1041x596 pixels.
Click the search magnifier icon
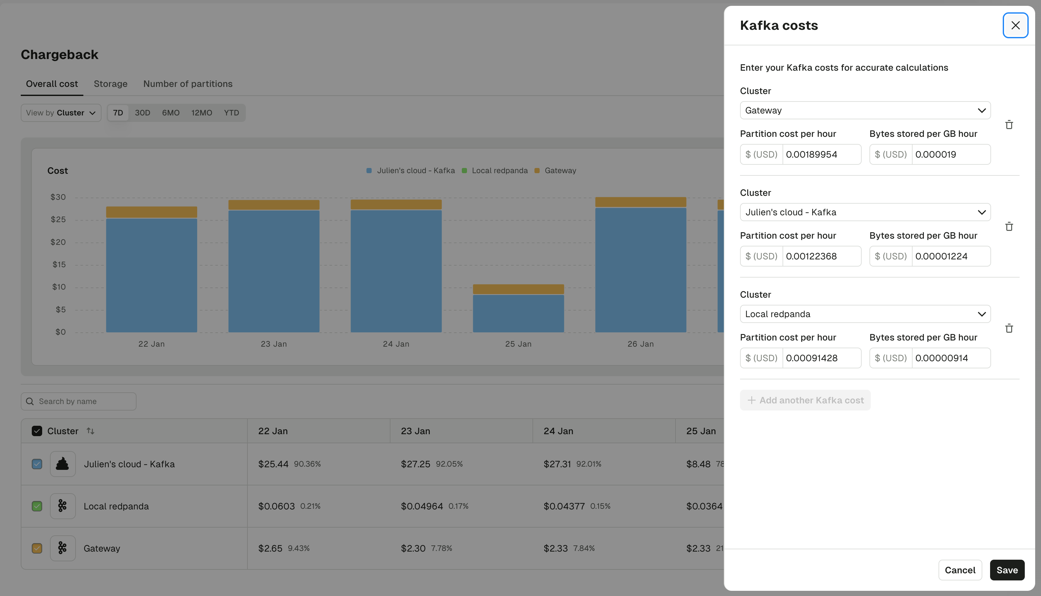point(30,401)
